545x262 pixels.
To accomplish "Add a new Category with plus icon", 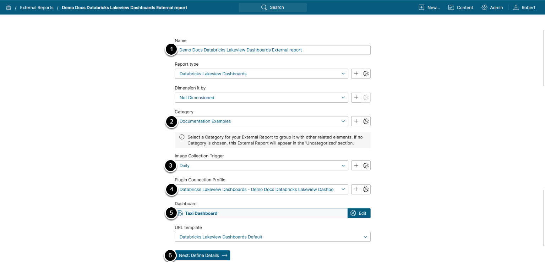I will pos(356,121).
